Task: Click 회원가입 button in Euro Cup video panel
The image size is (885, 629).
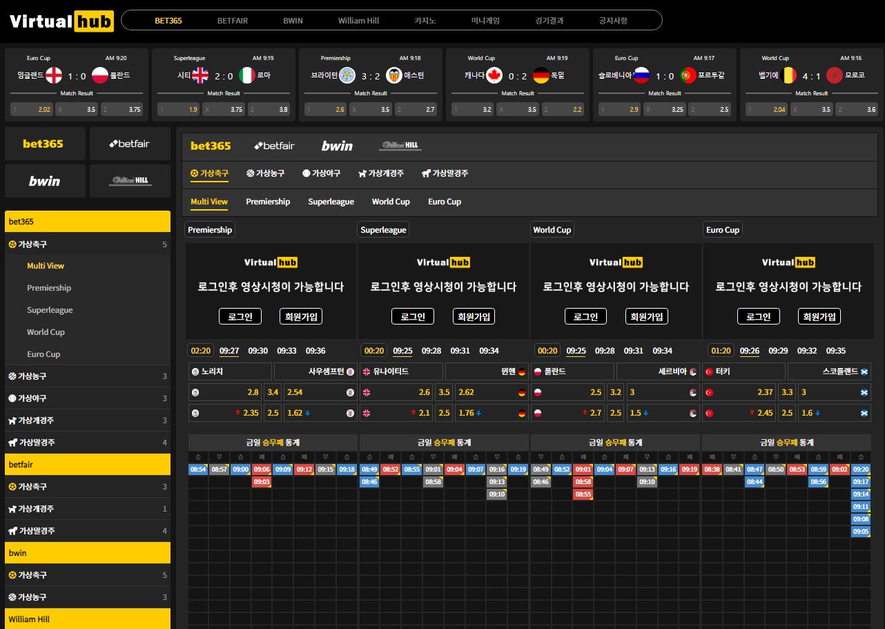Action: (819, 316)
